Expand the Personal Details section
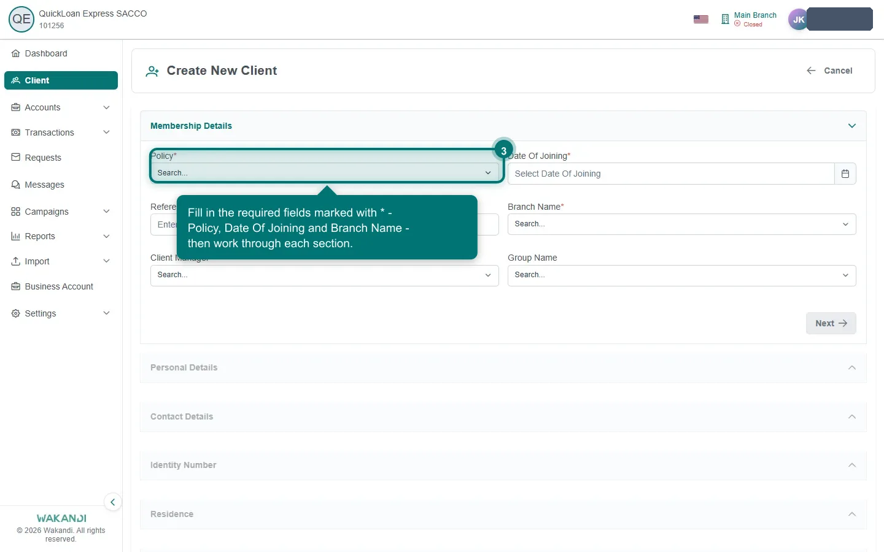Screen dimensions: 884x552 pos(503,367)
